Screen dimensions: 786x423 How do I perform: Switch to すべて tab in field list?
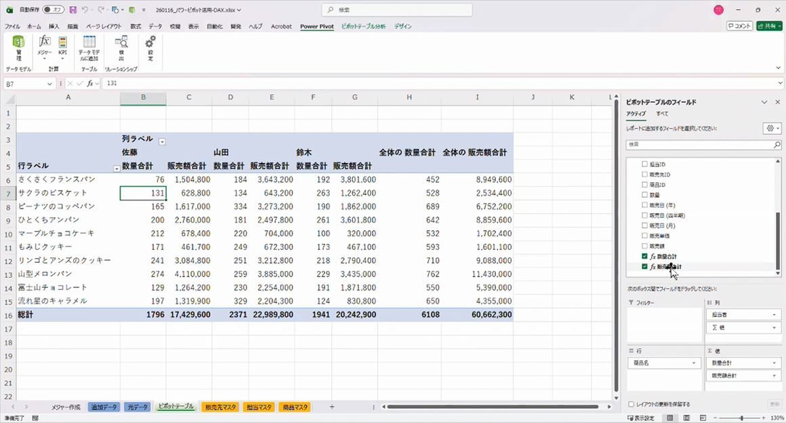click(x=662, y=114)
